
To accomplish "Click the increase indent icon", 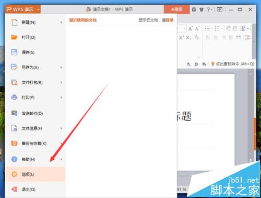I will pos(235,28).
